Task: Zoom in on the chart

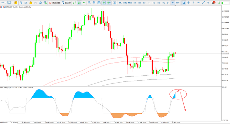Action: point(89,3)
